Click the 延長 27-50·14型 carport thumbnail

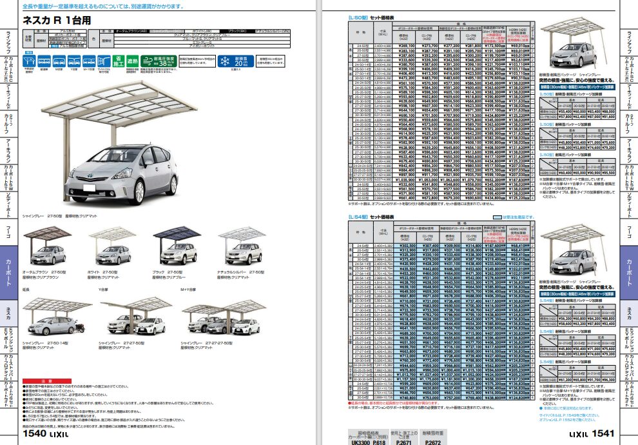(57, 317)
